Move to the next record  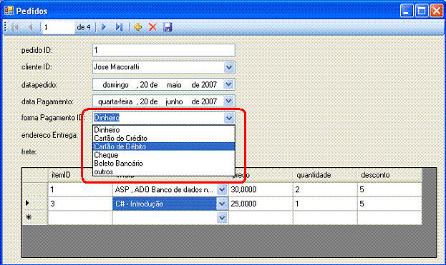[104, 27]
